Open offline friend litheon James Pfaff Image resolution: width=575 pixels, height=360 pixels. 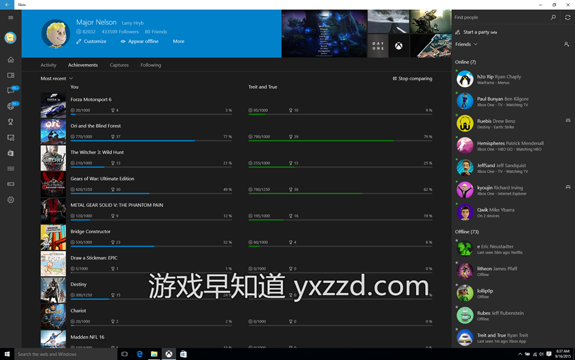(513, 271)
